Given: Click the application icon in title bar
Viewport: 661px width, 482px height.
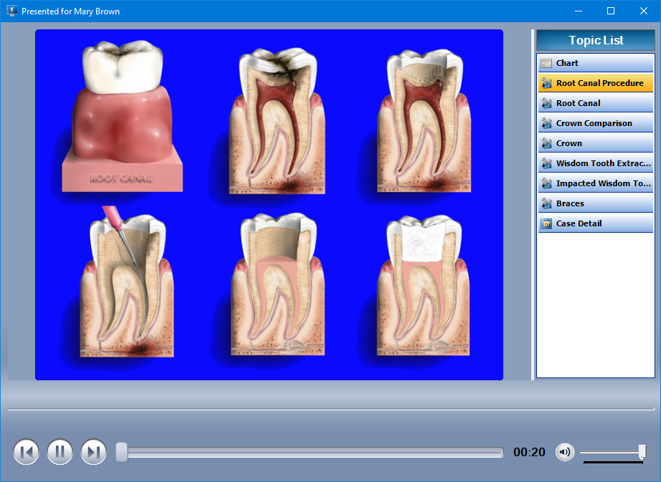Looking at the screenshot, I should [11, 11].
